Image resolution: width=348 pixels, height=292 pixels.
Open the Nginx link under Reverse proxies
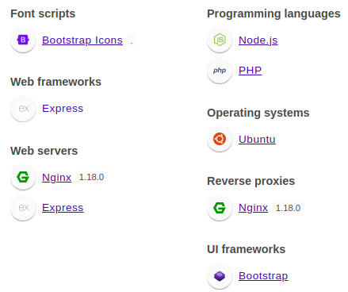(253, 208)
